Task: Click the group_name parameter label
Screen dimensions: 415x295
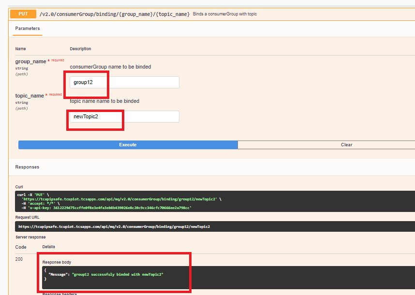Action: (30, 61)
